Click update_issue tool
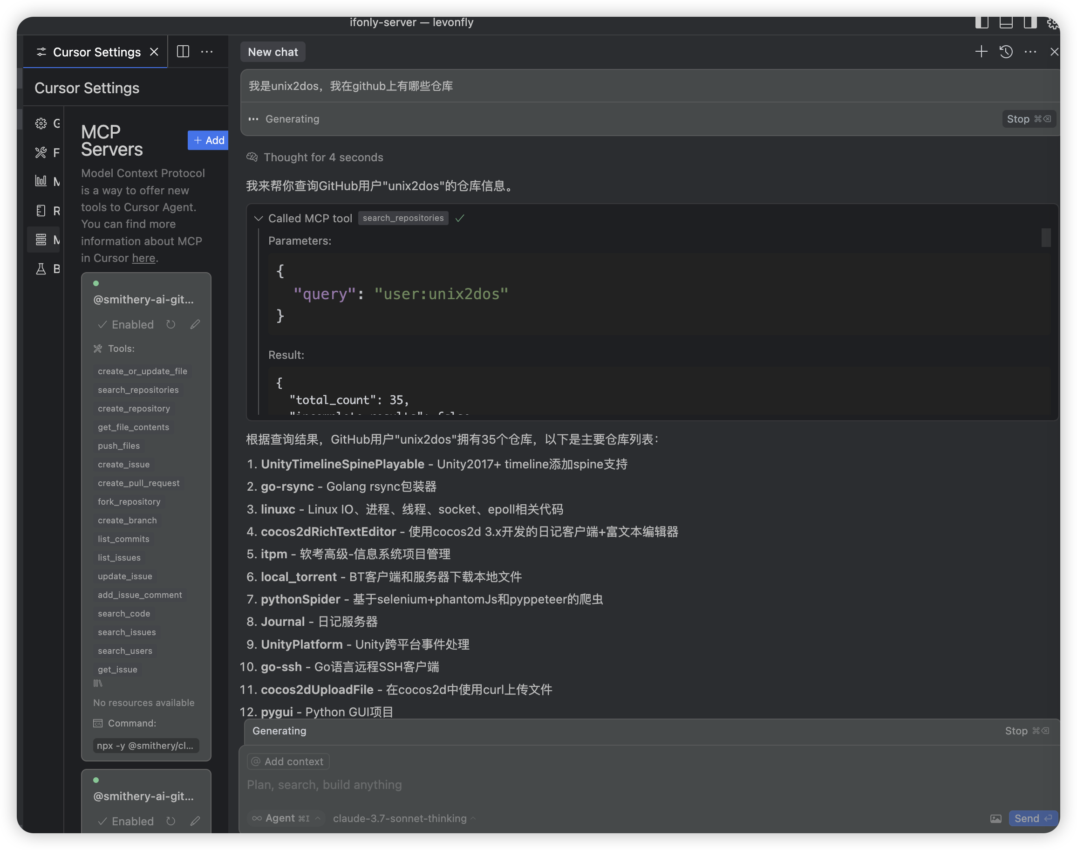 tap(125, 577)
